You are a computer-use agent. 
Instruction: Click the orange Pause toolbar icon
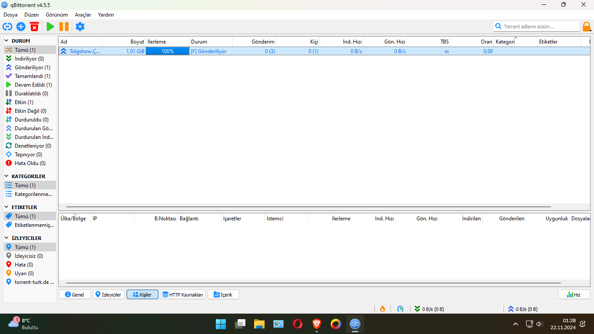[64, 27]
